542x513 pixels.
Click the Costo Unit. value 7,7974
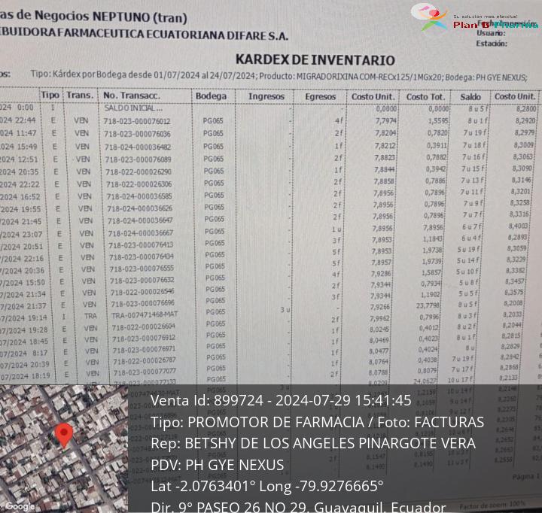pyautogui.click(x=385, y=121)
